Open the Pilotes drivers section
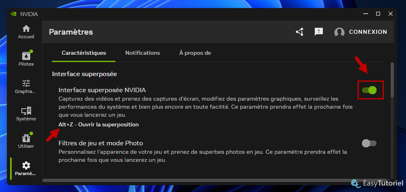406x192 pixels. (26, 59)
